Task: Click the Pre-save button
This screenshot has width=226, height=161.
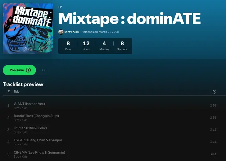Action: pos(19,70)
